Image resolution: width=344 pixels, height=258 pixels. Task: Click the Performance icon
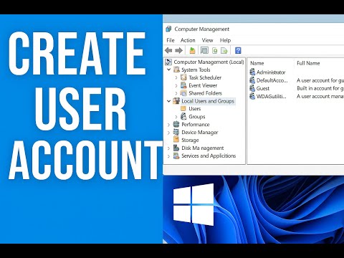176,124
